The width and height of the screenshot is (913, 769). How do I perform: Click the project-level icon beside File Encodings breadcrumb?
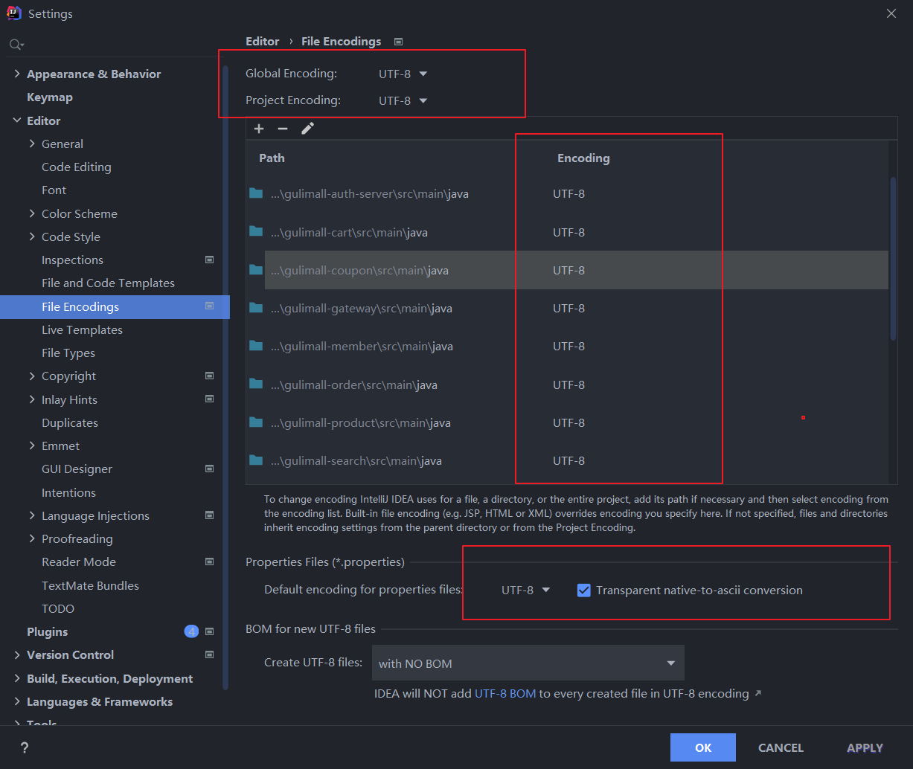click(x=399, y=42)
